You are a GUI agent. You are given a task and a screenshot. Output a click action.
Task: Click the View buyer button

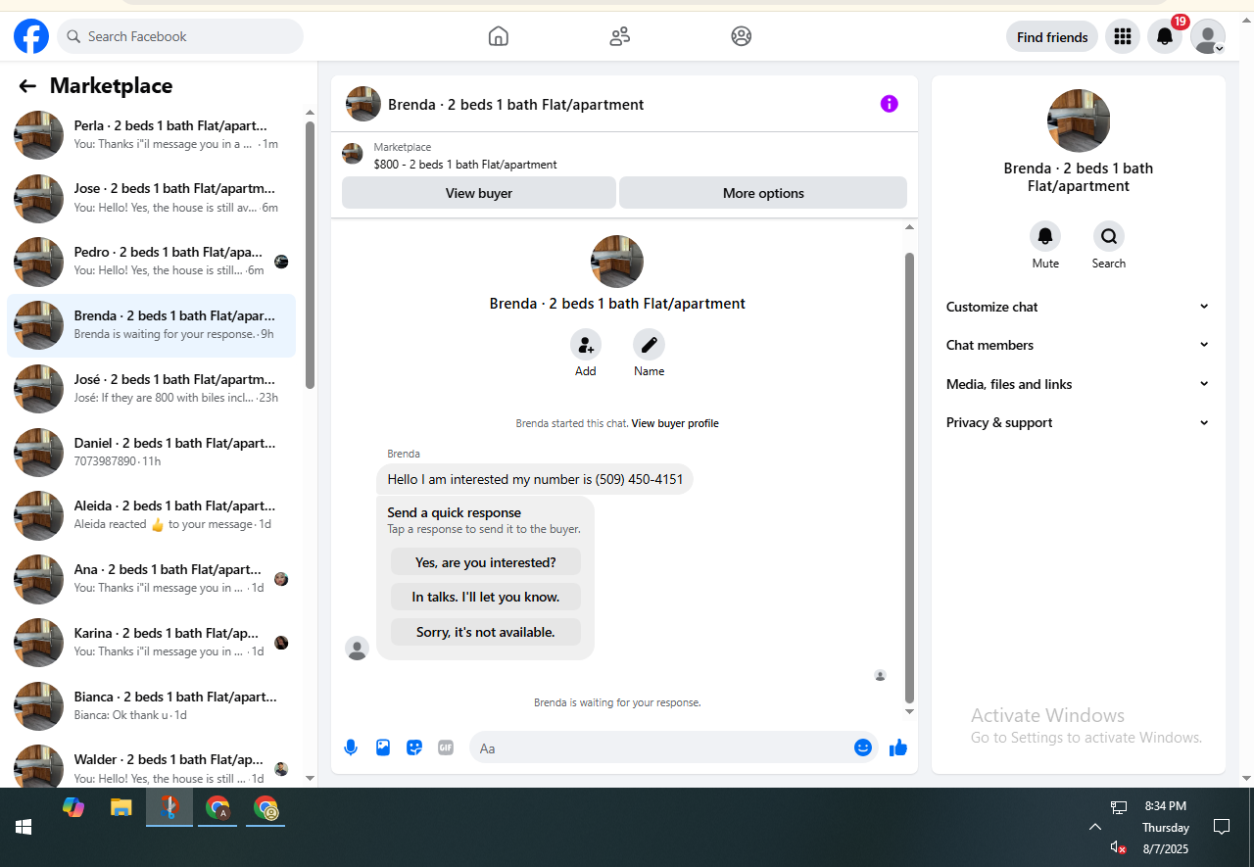coord(479,193)
